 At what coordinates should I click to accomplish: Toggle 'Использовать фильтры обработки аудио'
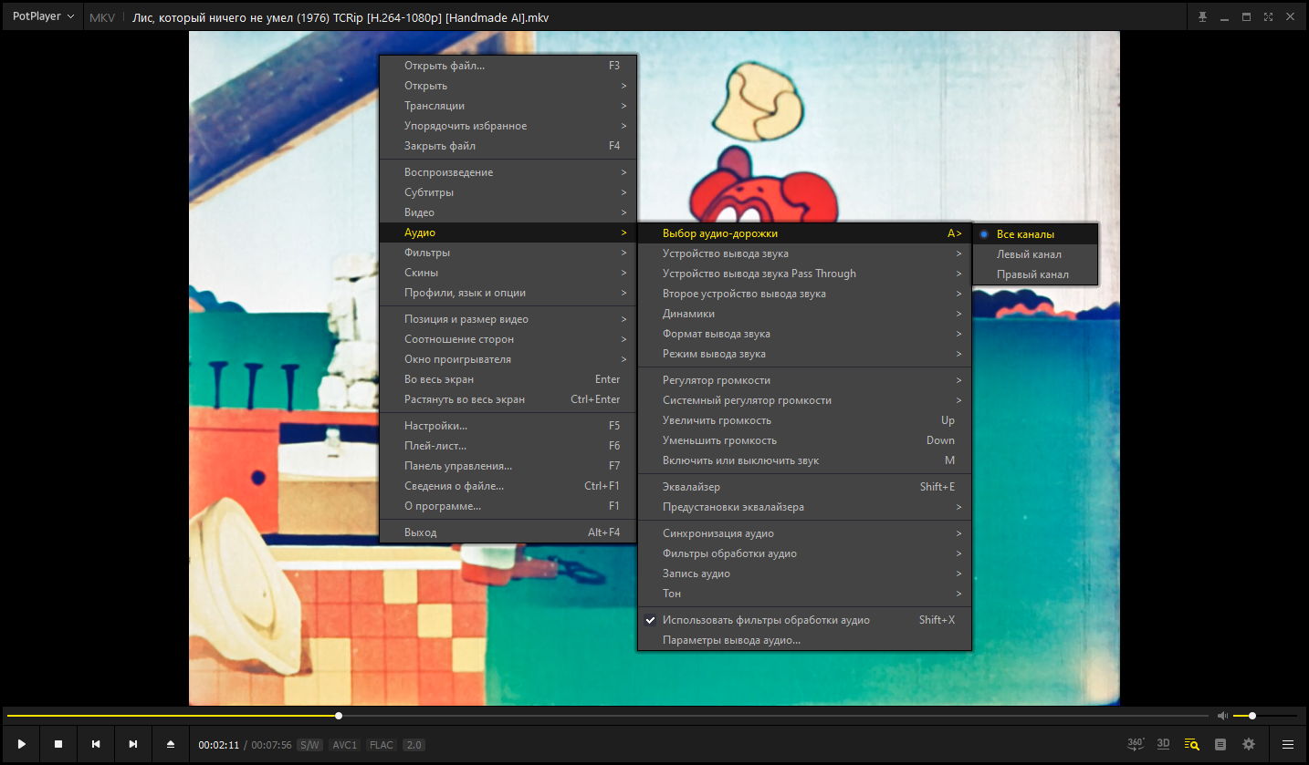(x=765, y=620)
